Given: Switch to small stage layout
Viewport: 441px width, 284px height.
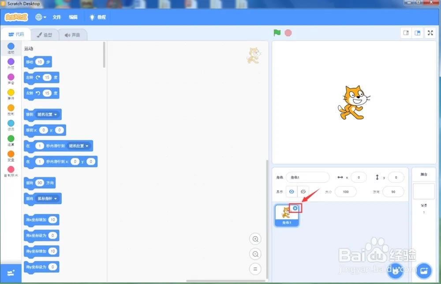Looking at the screenshot, I should (406, 33).
